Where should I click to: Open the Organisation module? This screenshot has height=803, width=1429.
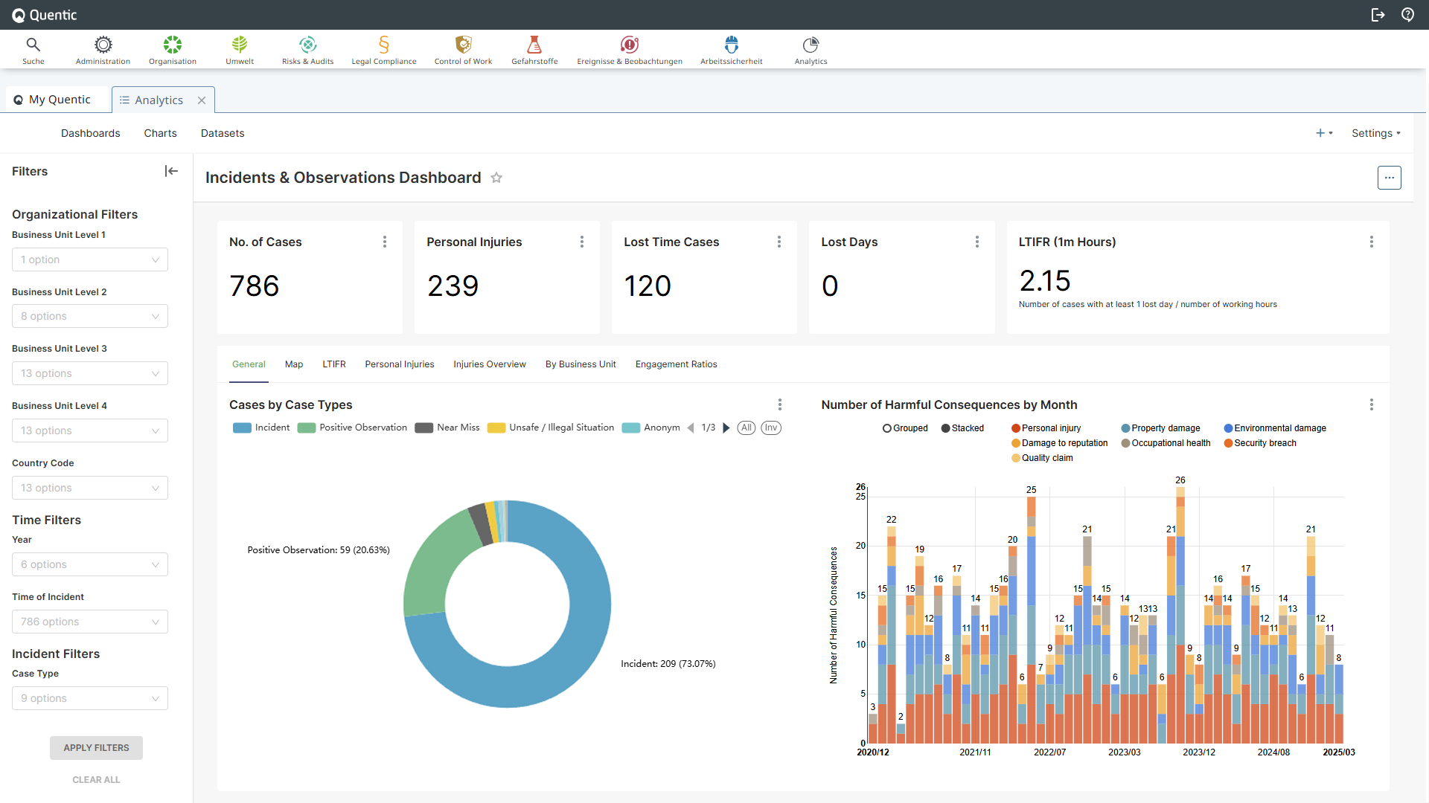coord(173,50)
